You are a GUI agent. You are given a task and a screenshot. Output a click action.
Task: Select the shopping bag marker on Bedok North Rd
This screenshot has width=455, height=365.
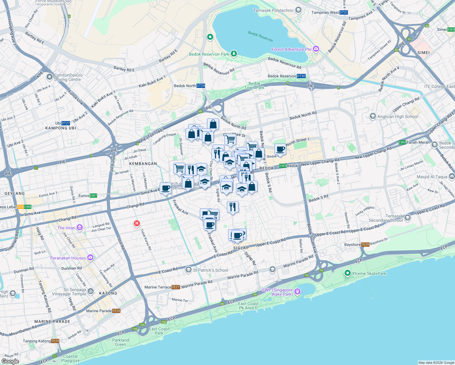pos(213,124)
